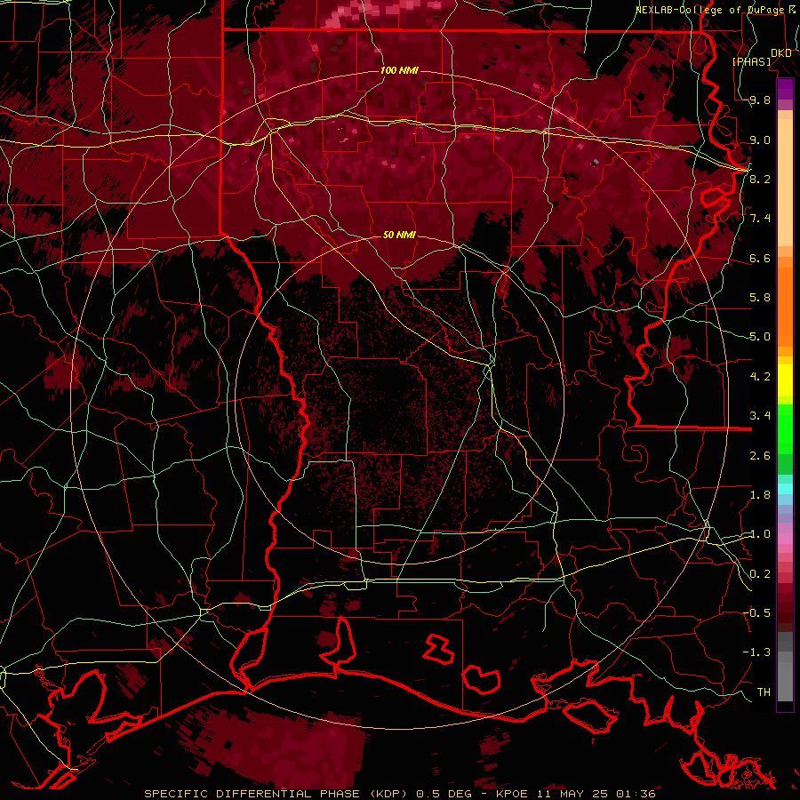Click the 9.0 value on the color scale
The image size is (800, 800).
(760, 140)
